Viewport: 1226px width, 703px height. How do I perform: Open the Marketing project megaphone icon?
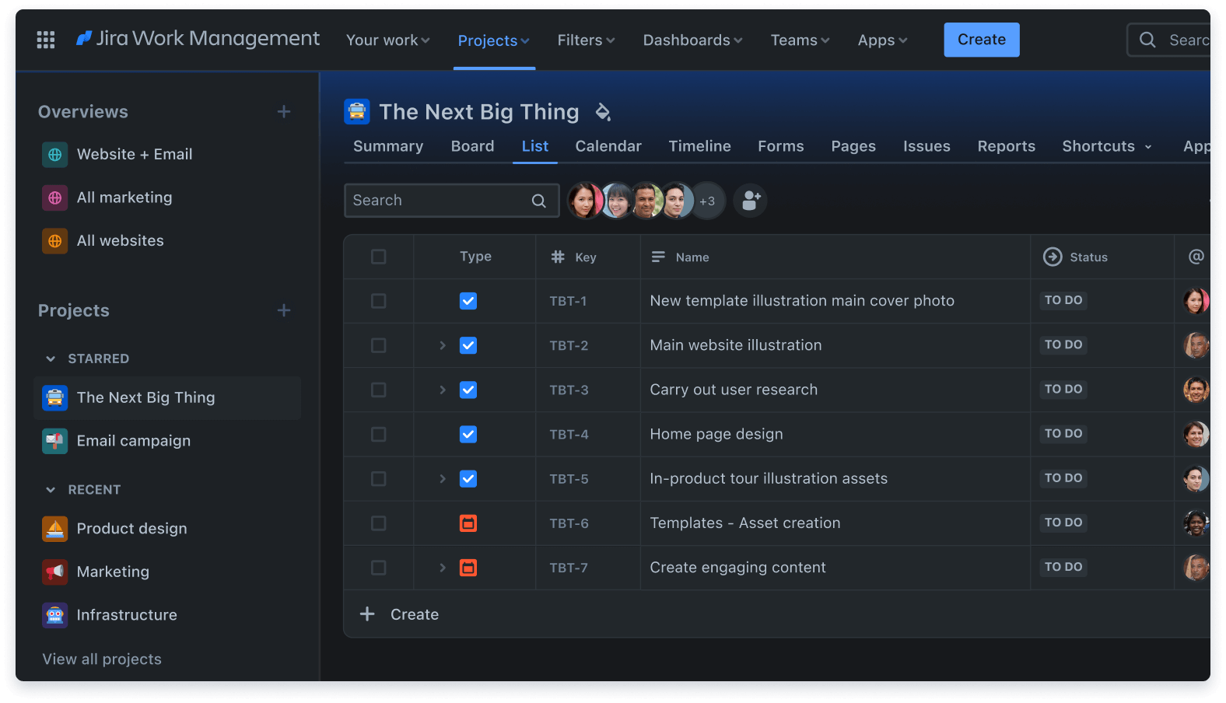click(x=54, y=572)
